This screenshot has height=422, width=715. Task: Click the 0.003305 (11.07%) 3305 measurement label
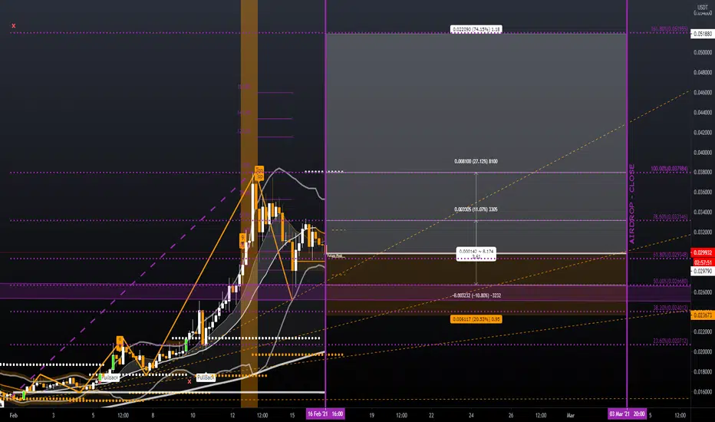476,209
